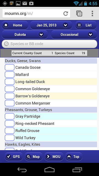Click the search magnifier icon in species field
Screen dimensions: 99x176
tap(6, 44)
